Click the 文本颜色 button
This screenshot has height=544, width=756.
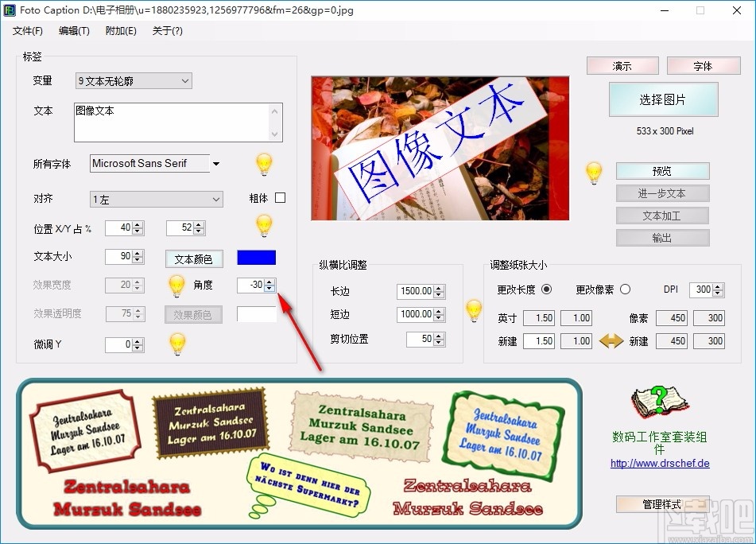[x=194, y=259]
